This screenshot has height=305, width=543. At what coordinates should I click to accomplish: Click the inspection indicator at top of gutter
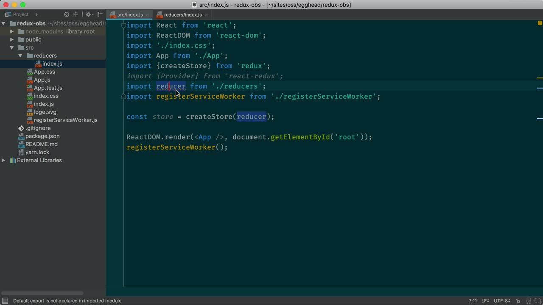[540, 23]
